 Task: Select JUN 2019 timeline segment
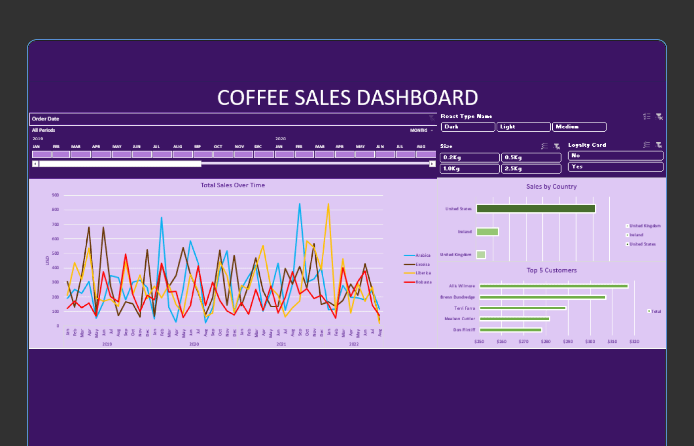tap(142, 154)
